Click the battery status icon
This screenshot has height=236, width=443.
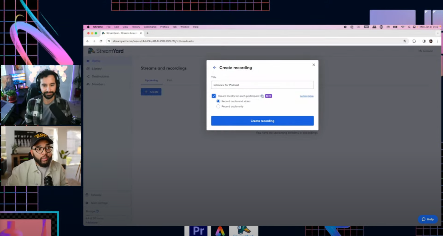click(x=395, y=27)
